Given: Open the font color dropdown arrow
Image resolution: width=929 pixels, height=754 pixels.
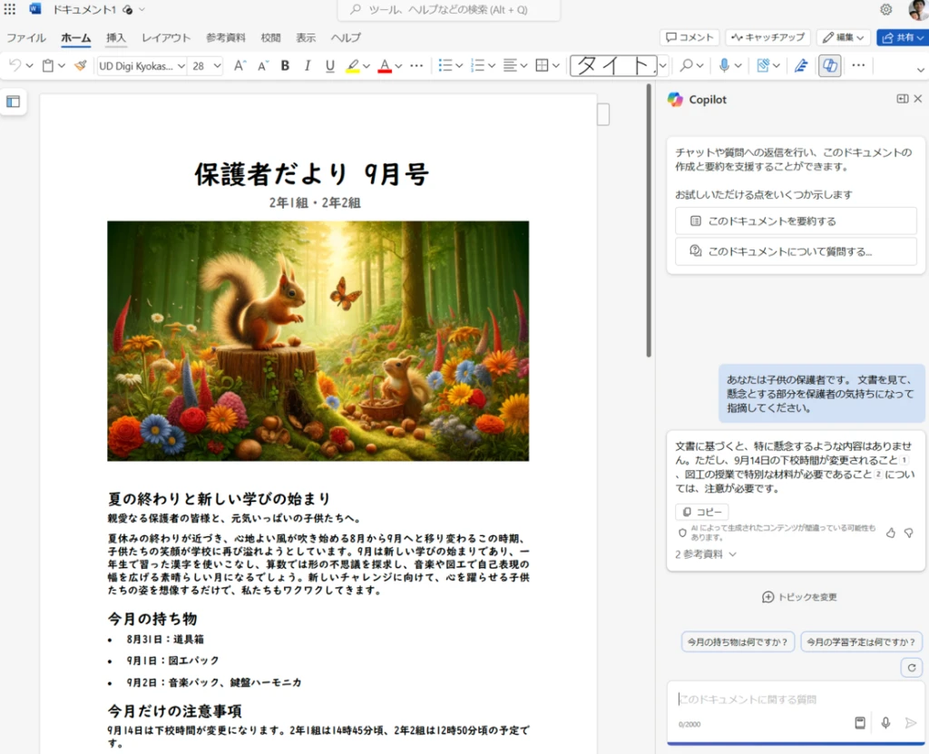Looking at the screenshot, I should (x=396, y=65).
